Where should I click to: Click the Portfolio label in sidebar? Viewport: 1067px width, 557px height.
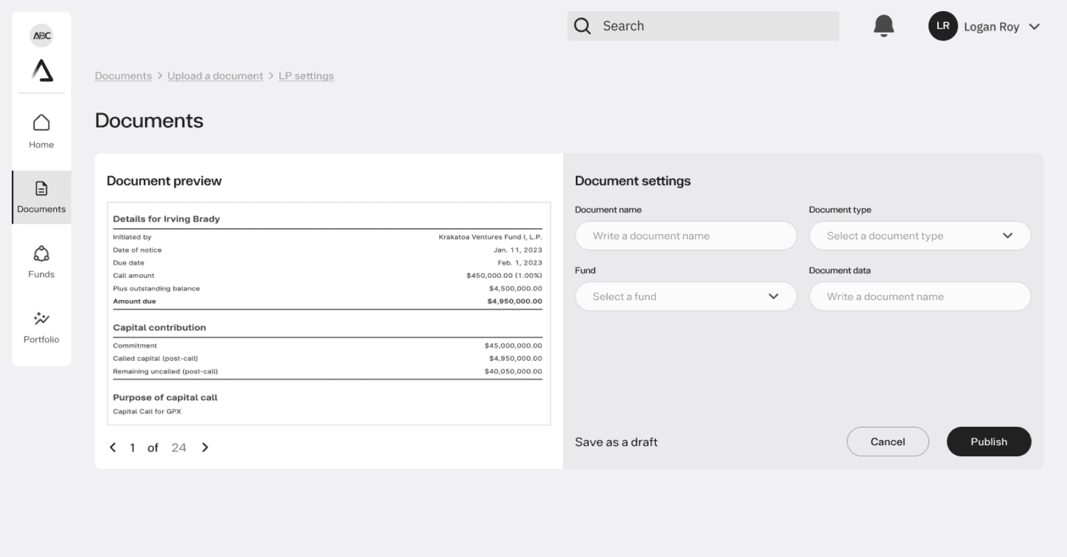[x=41, y=339]
